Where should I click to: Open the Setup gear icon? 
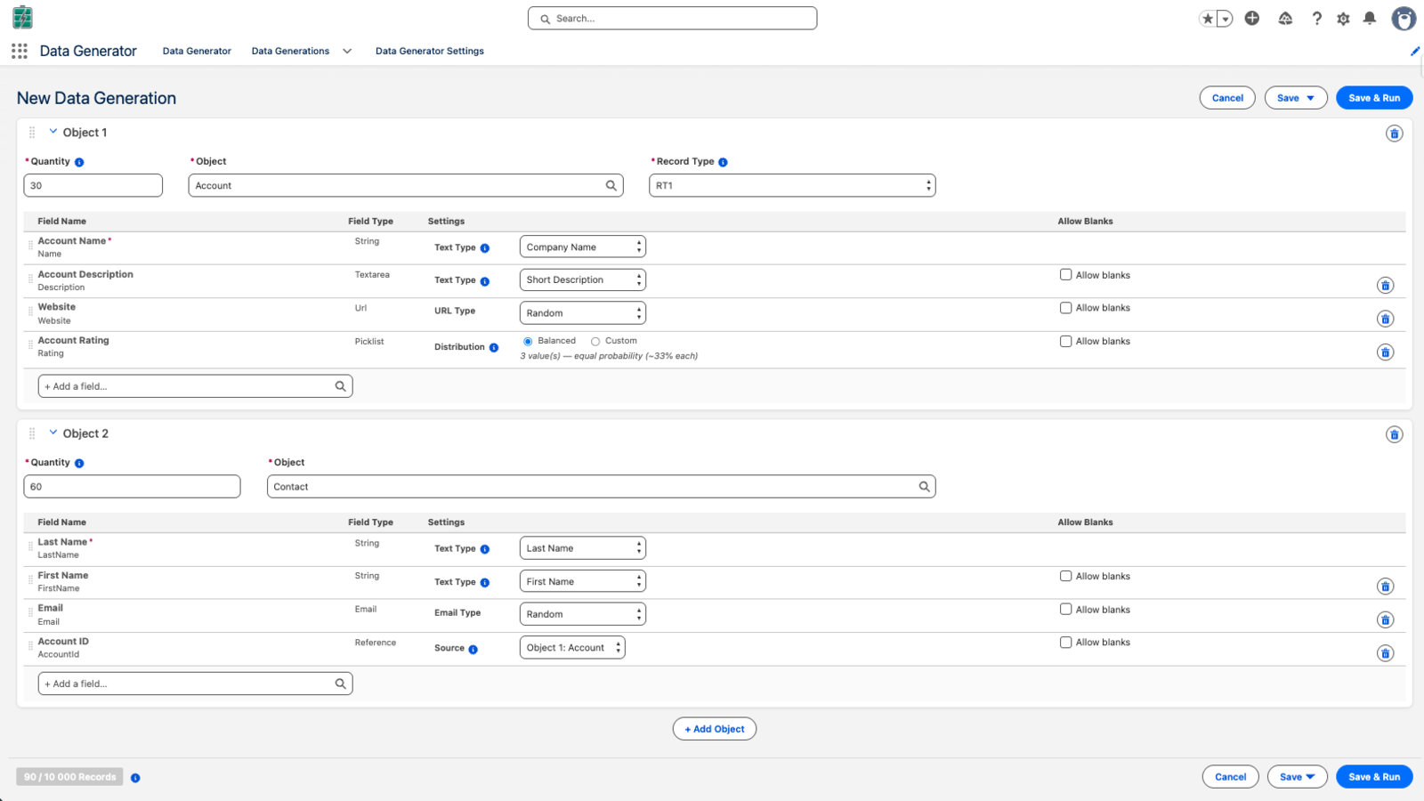point(1343,18)
